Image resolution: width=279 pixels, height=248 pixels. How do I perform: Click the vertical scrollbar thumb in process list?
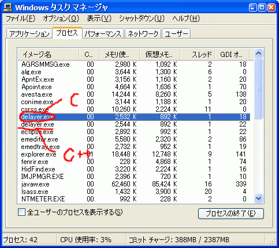pyautogui.click(x=258, y=89)
